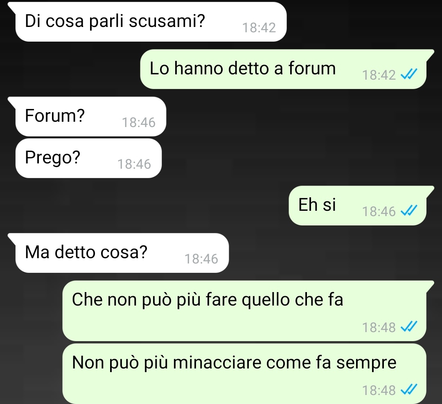Screen dimensions: 442x404
Task: Select the 'Prego?' message bubble
Action: pos(88,158)
